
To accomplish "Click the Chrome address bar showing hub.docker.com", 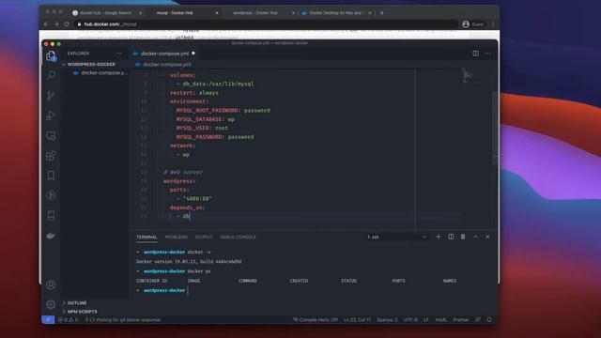I will pos(267,24).
